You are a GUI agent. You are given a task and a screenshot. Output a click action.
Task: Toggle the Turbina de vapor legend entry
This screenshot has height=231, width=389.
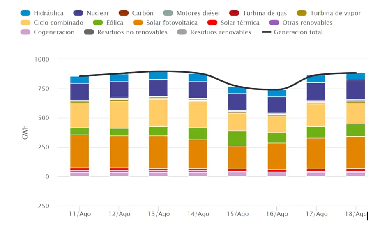pos(329,13)
